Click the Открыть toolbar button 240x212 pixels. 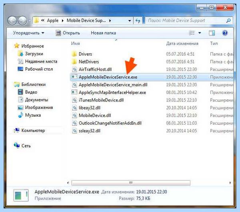click(x=68, y=33)
